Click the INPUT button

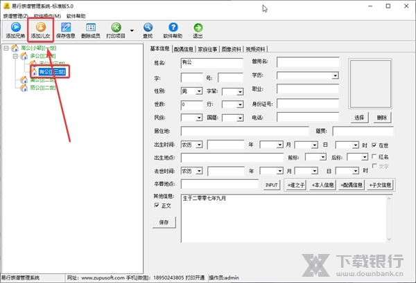pos(272,185)
